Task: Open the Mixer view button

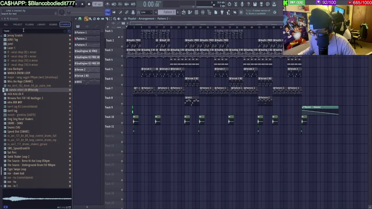Action: click(203, 12)
